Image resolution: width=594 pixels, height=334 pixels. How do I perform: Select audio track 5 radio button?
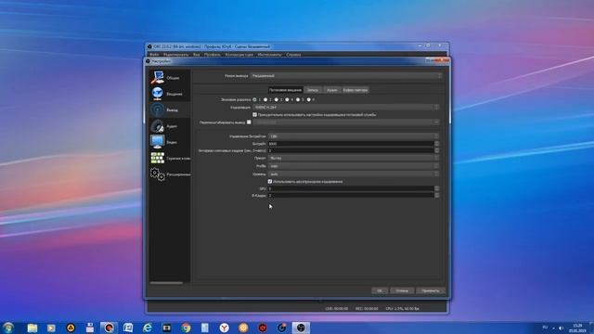tap(298, 99)
